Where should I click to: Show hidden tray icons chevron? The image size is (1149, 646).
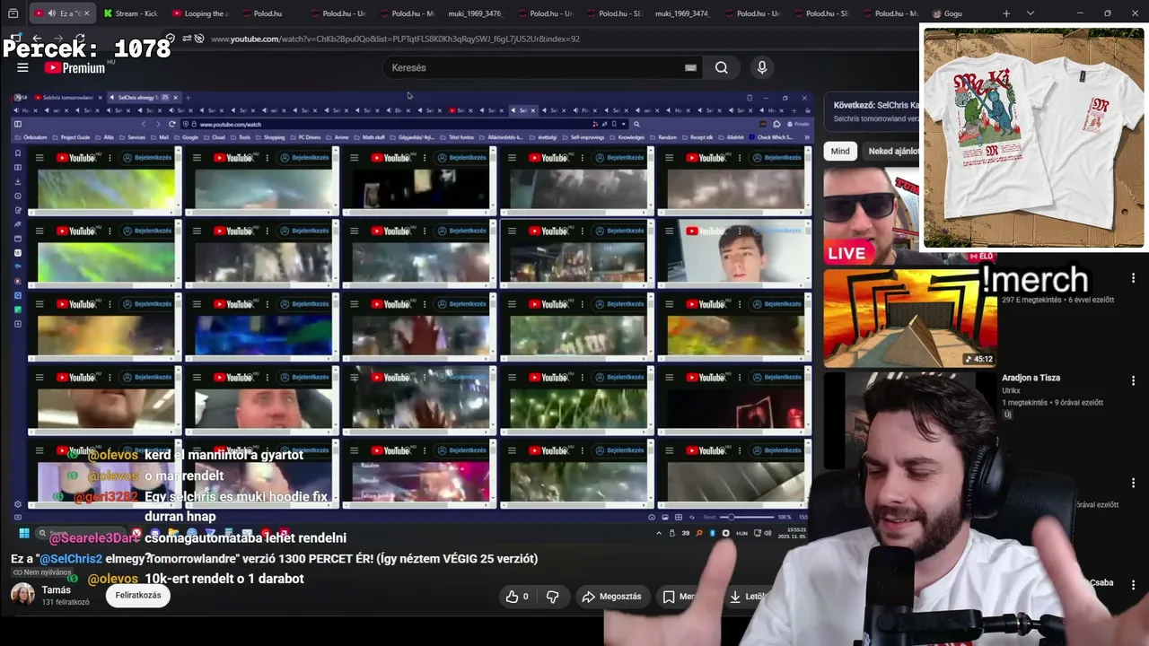659,533
